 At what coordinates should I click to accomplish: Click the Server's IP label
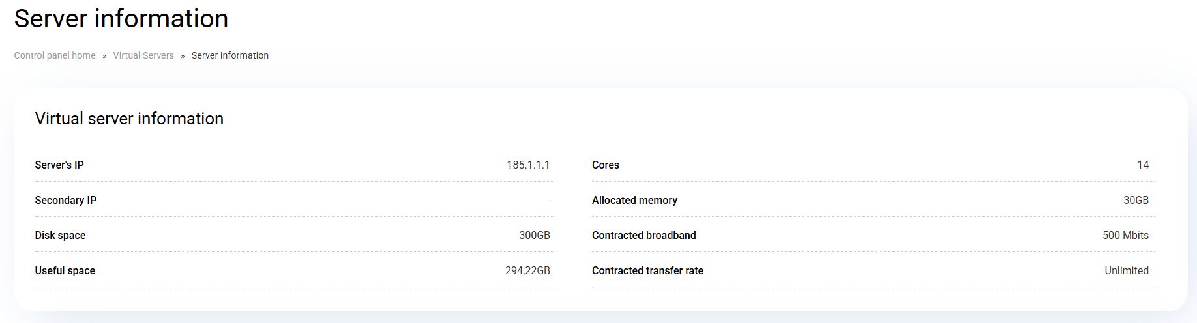click(x=59, y=165)
